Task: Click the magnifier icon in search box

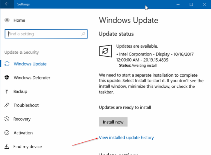Action: (x=83, y=34)
